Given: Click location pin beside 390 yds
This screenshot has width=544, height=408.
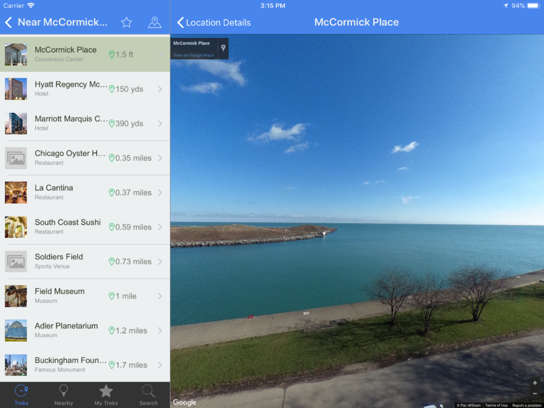Looking at the screenshot, I should tap(112, 123).
